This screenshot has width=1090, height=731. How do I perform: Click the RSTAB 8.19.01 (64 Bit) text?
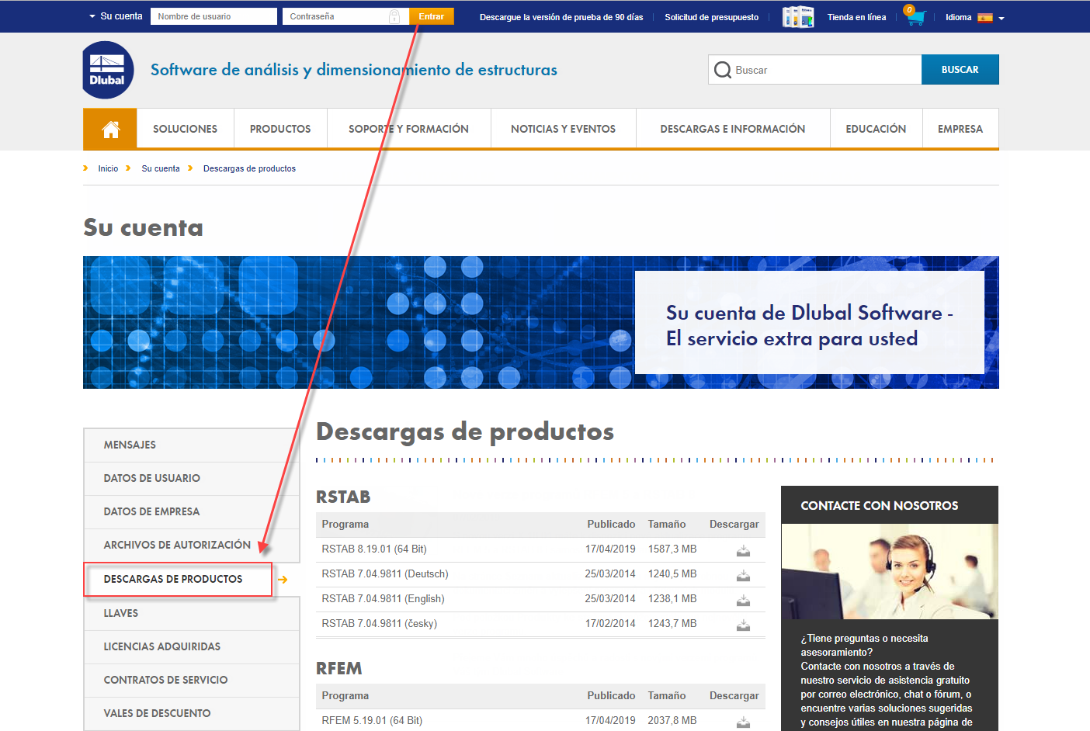[x=374, y=549]
